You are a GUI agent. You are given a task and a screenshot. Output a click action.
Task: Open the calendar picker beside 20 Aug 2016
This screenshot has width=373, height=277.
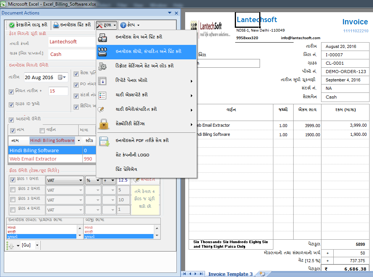coord(62,77)
